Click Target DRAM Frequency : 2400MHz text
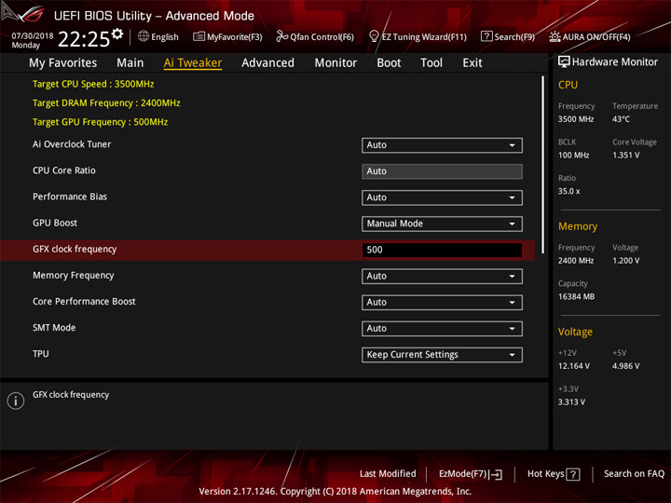671x503 pixels. point(106,103)
